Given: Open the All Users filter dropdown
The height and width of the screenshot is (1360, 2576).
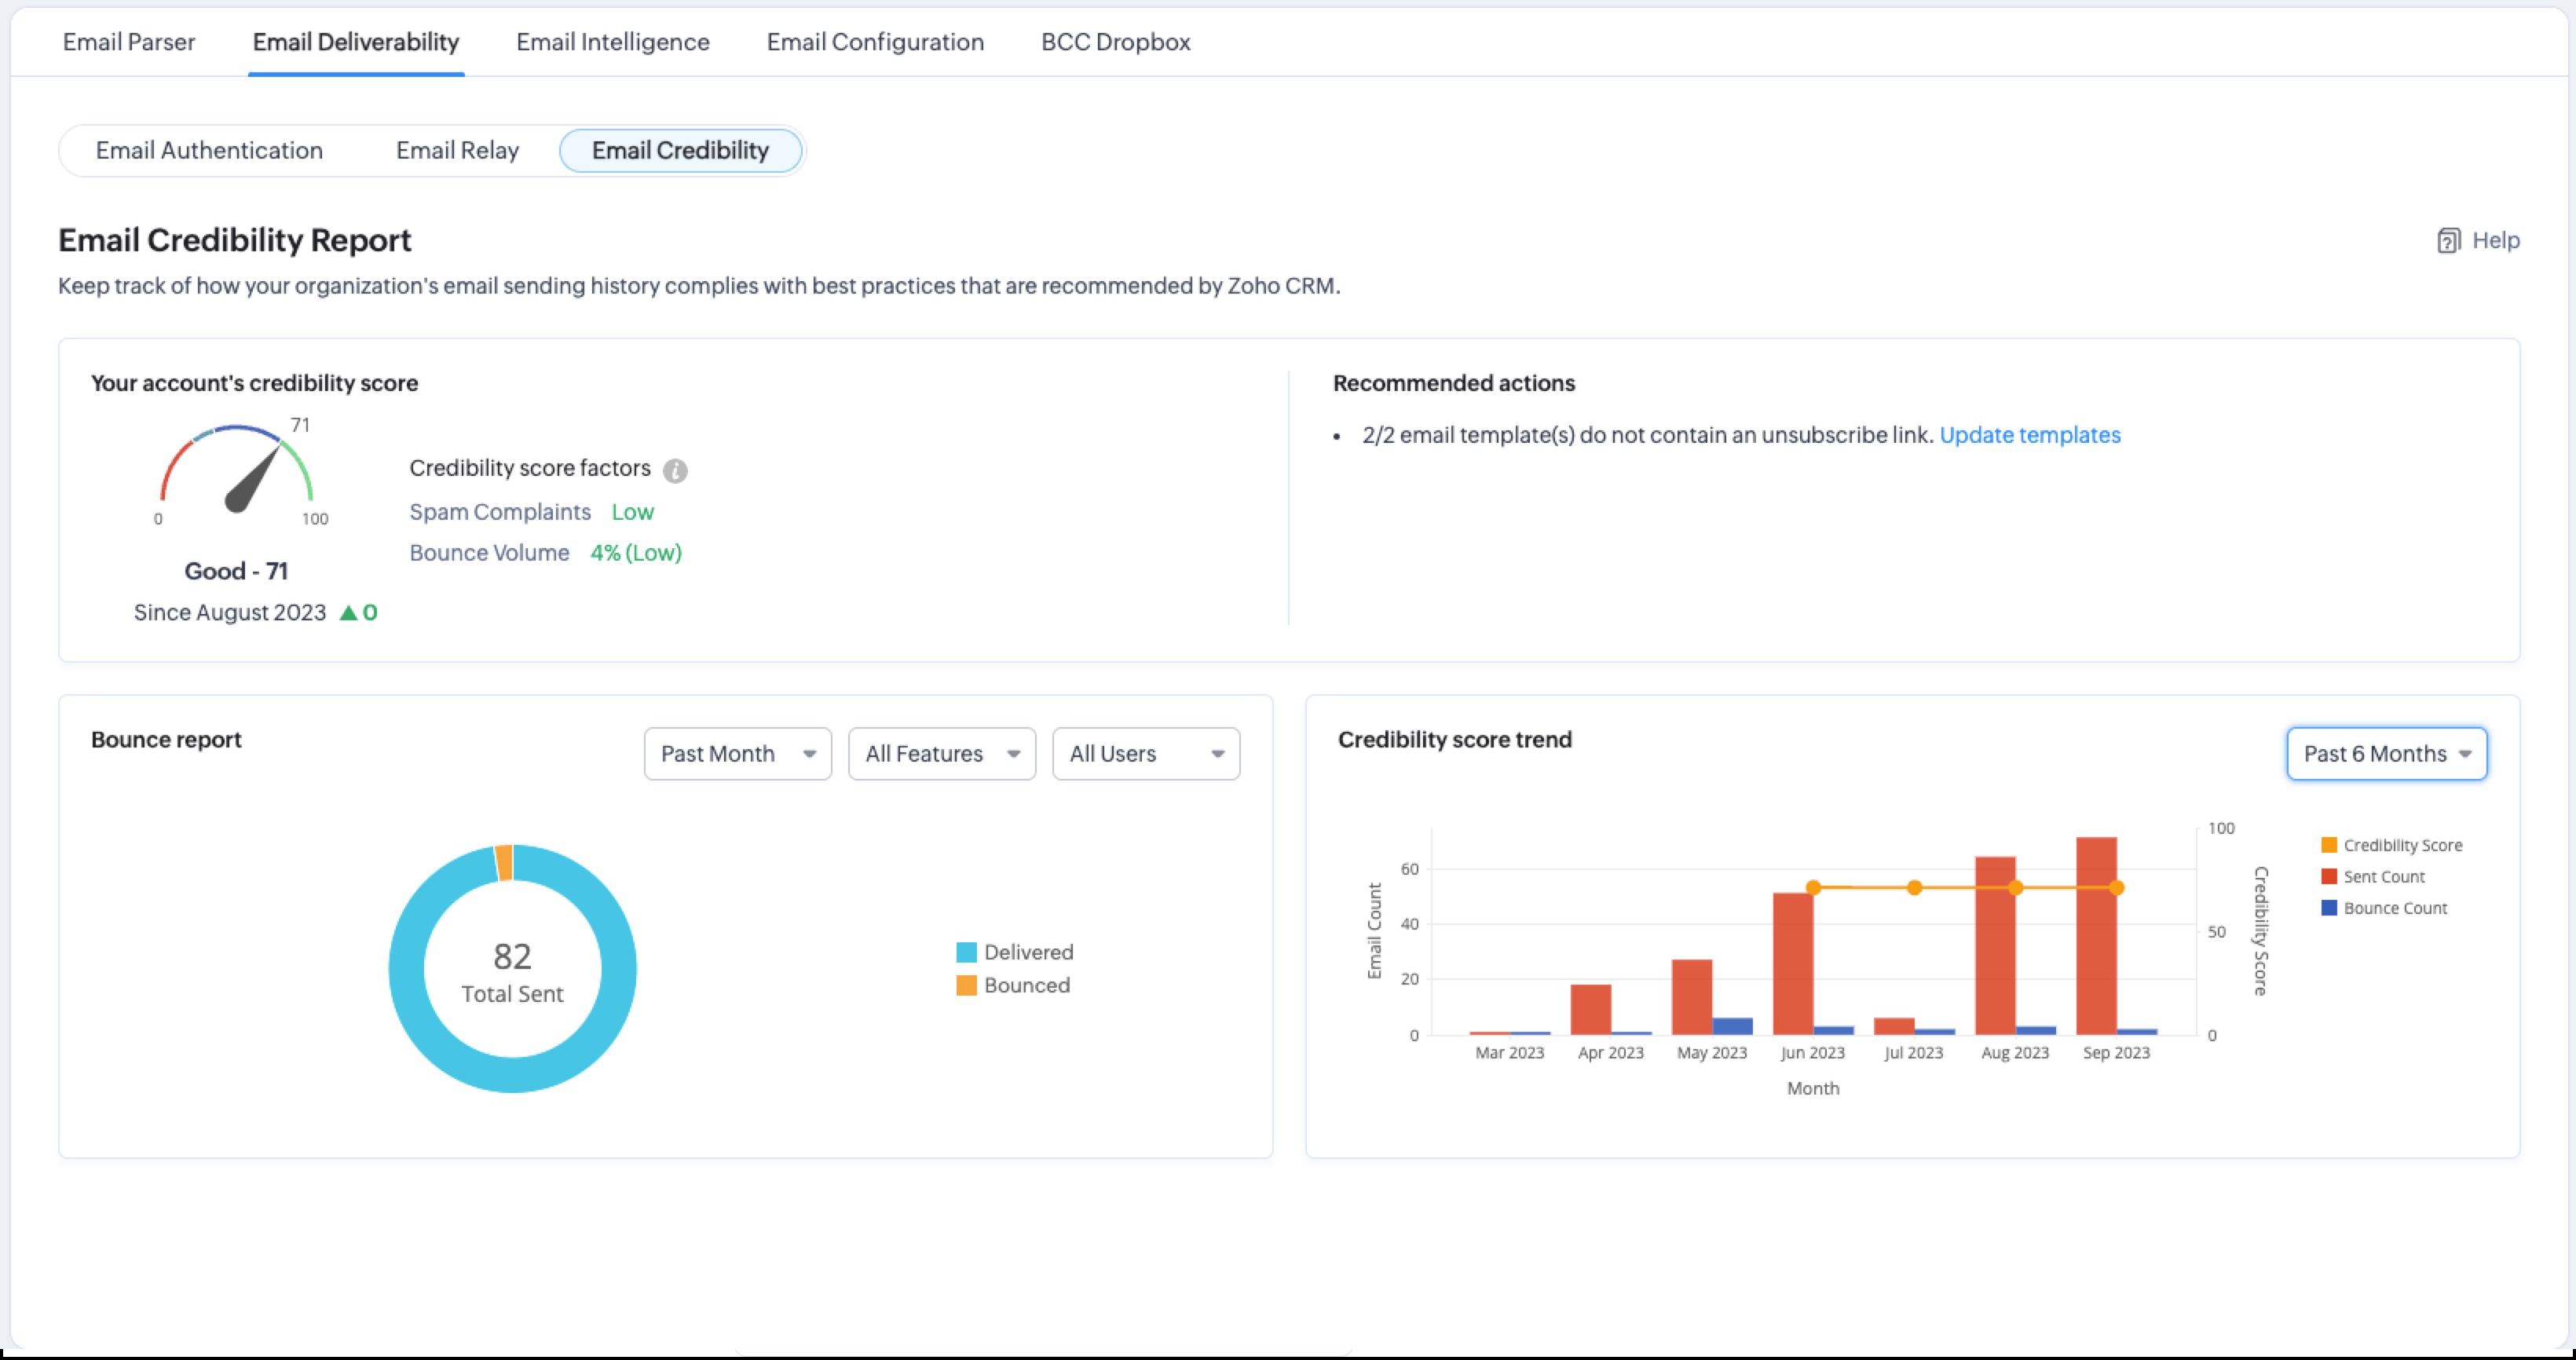Looking at the screenshot, I should pos(1145,754).
